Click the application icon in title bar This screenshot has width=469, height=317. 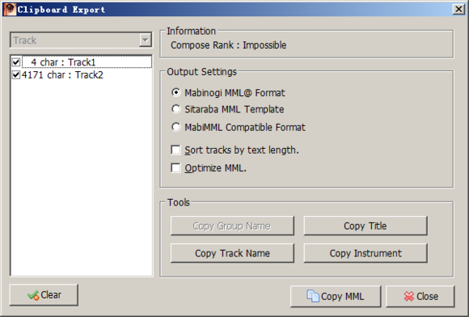tap(9, 9)
